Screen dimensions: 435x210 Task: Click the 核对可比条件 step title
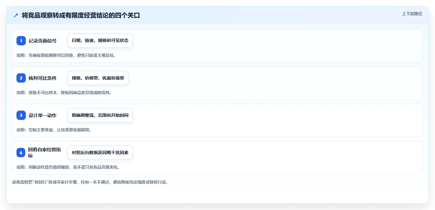[43, 78]
